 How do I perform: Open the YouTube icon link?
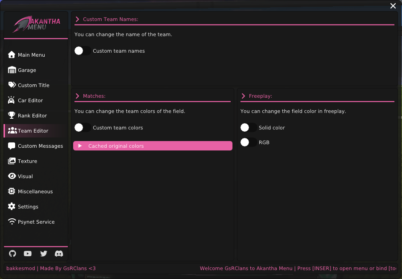coord(28,254)
